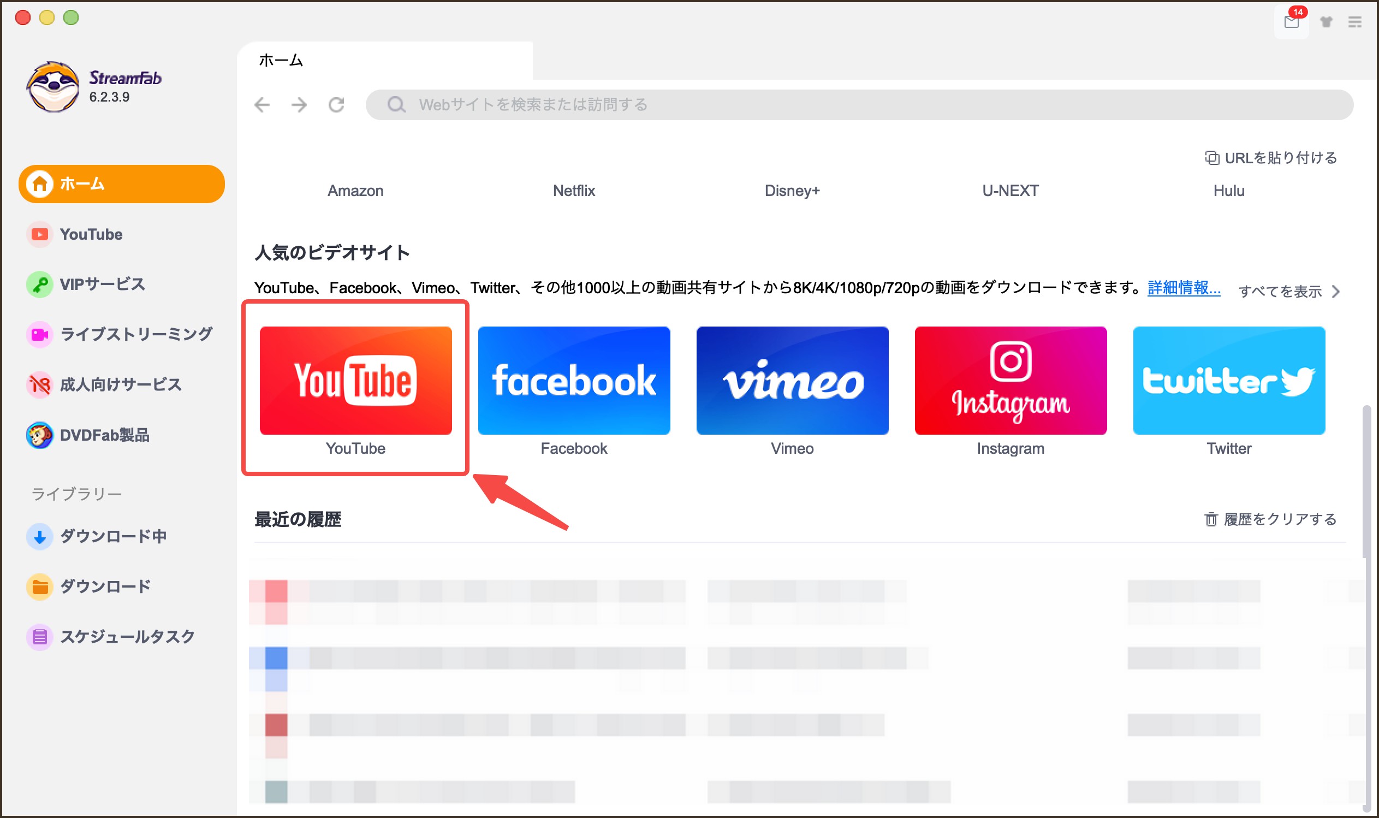Click the 人気のビデオサイト heading
This screenshot has height=818, width=1379.
click(x=332, y=253)
